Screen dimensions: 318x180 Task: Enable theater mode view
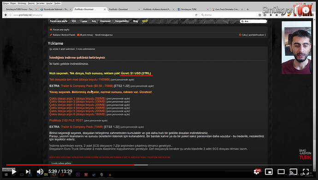281,172
